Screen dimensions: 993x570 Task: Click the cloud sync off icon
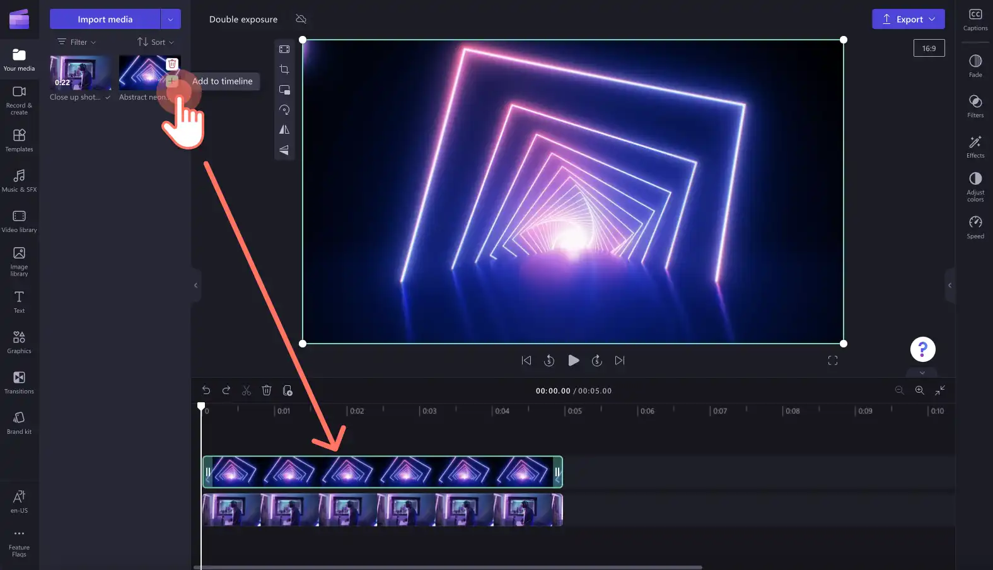point(301,19)
